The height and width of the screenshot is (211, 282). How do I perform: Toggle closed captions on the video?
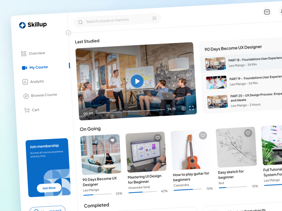coord(184,108)
